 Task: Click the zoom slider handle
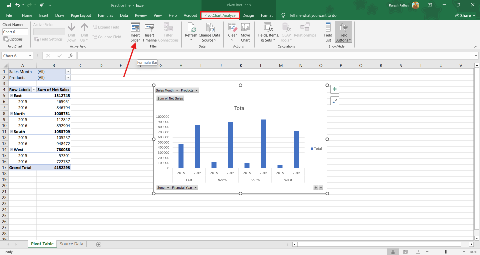[446, 252]
